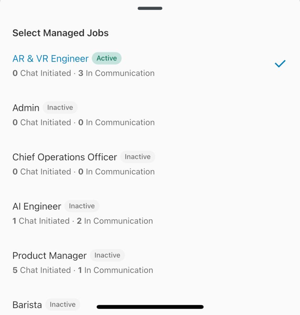Click Product Manager's '5 Chat Initiated' text
The width and height of the screenshot is (300, 315).
pos(41,270)
